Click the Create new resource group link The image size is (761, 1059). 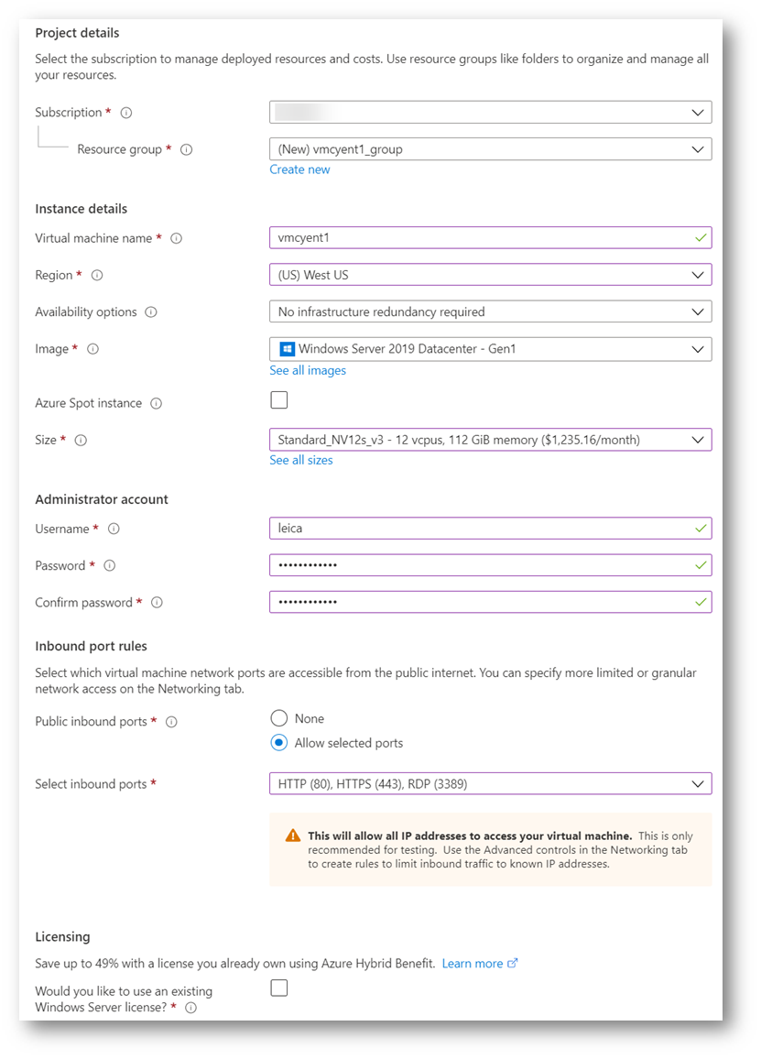[299, 169]
